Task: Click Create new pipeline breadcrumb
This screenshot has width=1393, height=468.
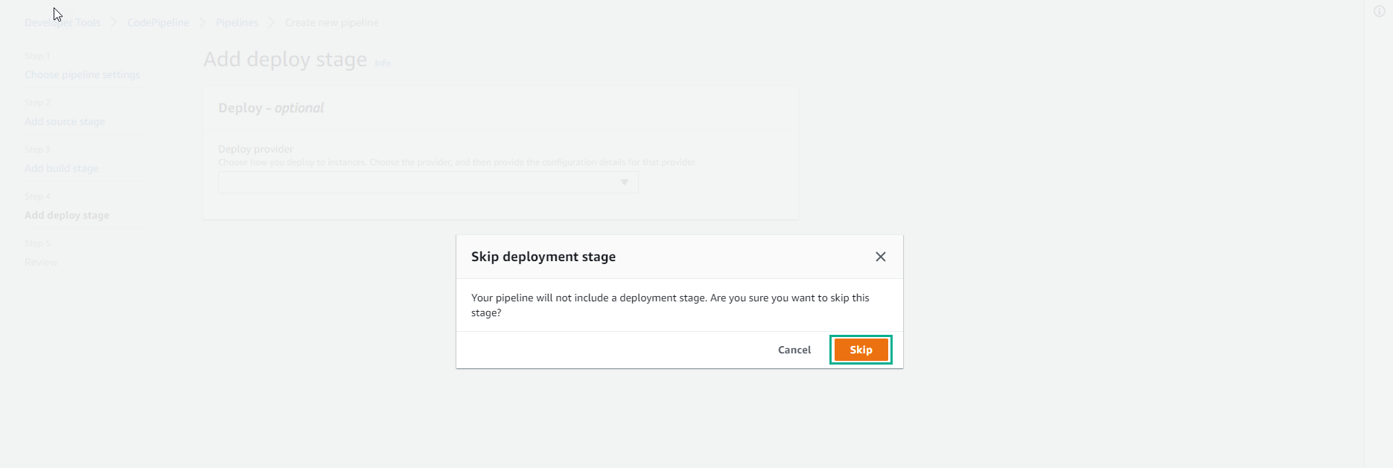Action: coord(331,23)
